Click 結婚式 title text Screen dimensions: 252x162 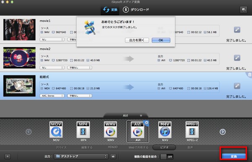[x=44, y=77]
